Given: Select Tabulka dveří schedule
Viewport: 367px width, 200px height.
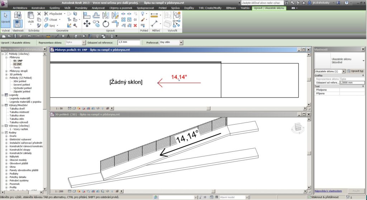Looking at the screenshot, I should tap(17, 109).
